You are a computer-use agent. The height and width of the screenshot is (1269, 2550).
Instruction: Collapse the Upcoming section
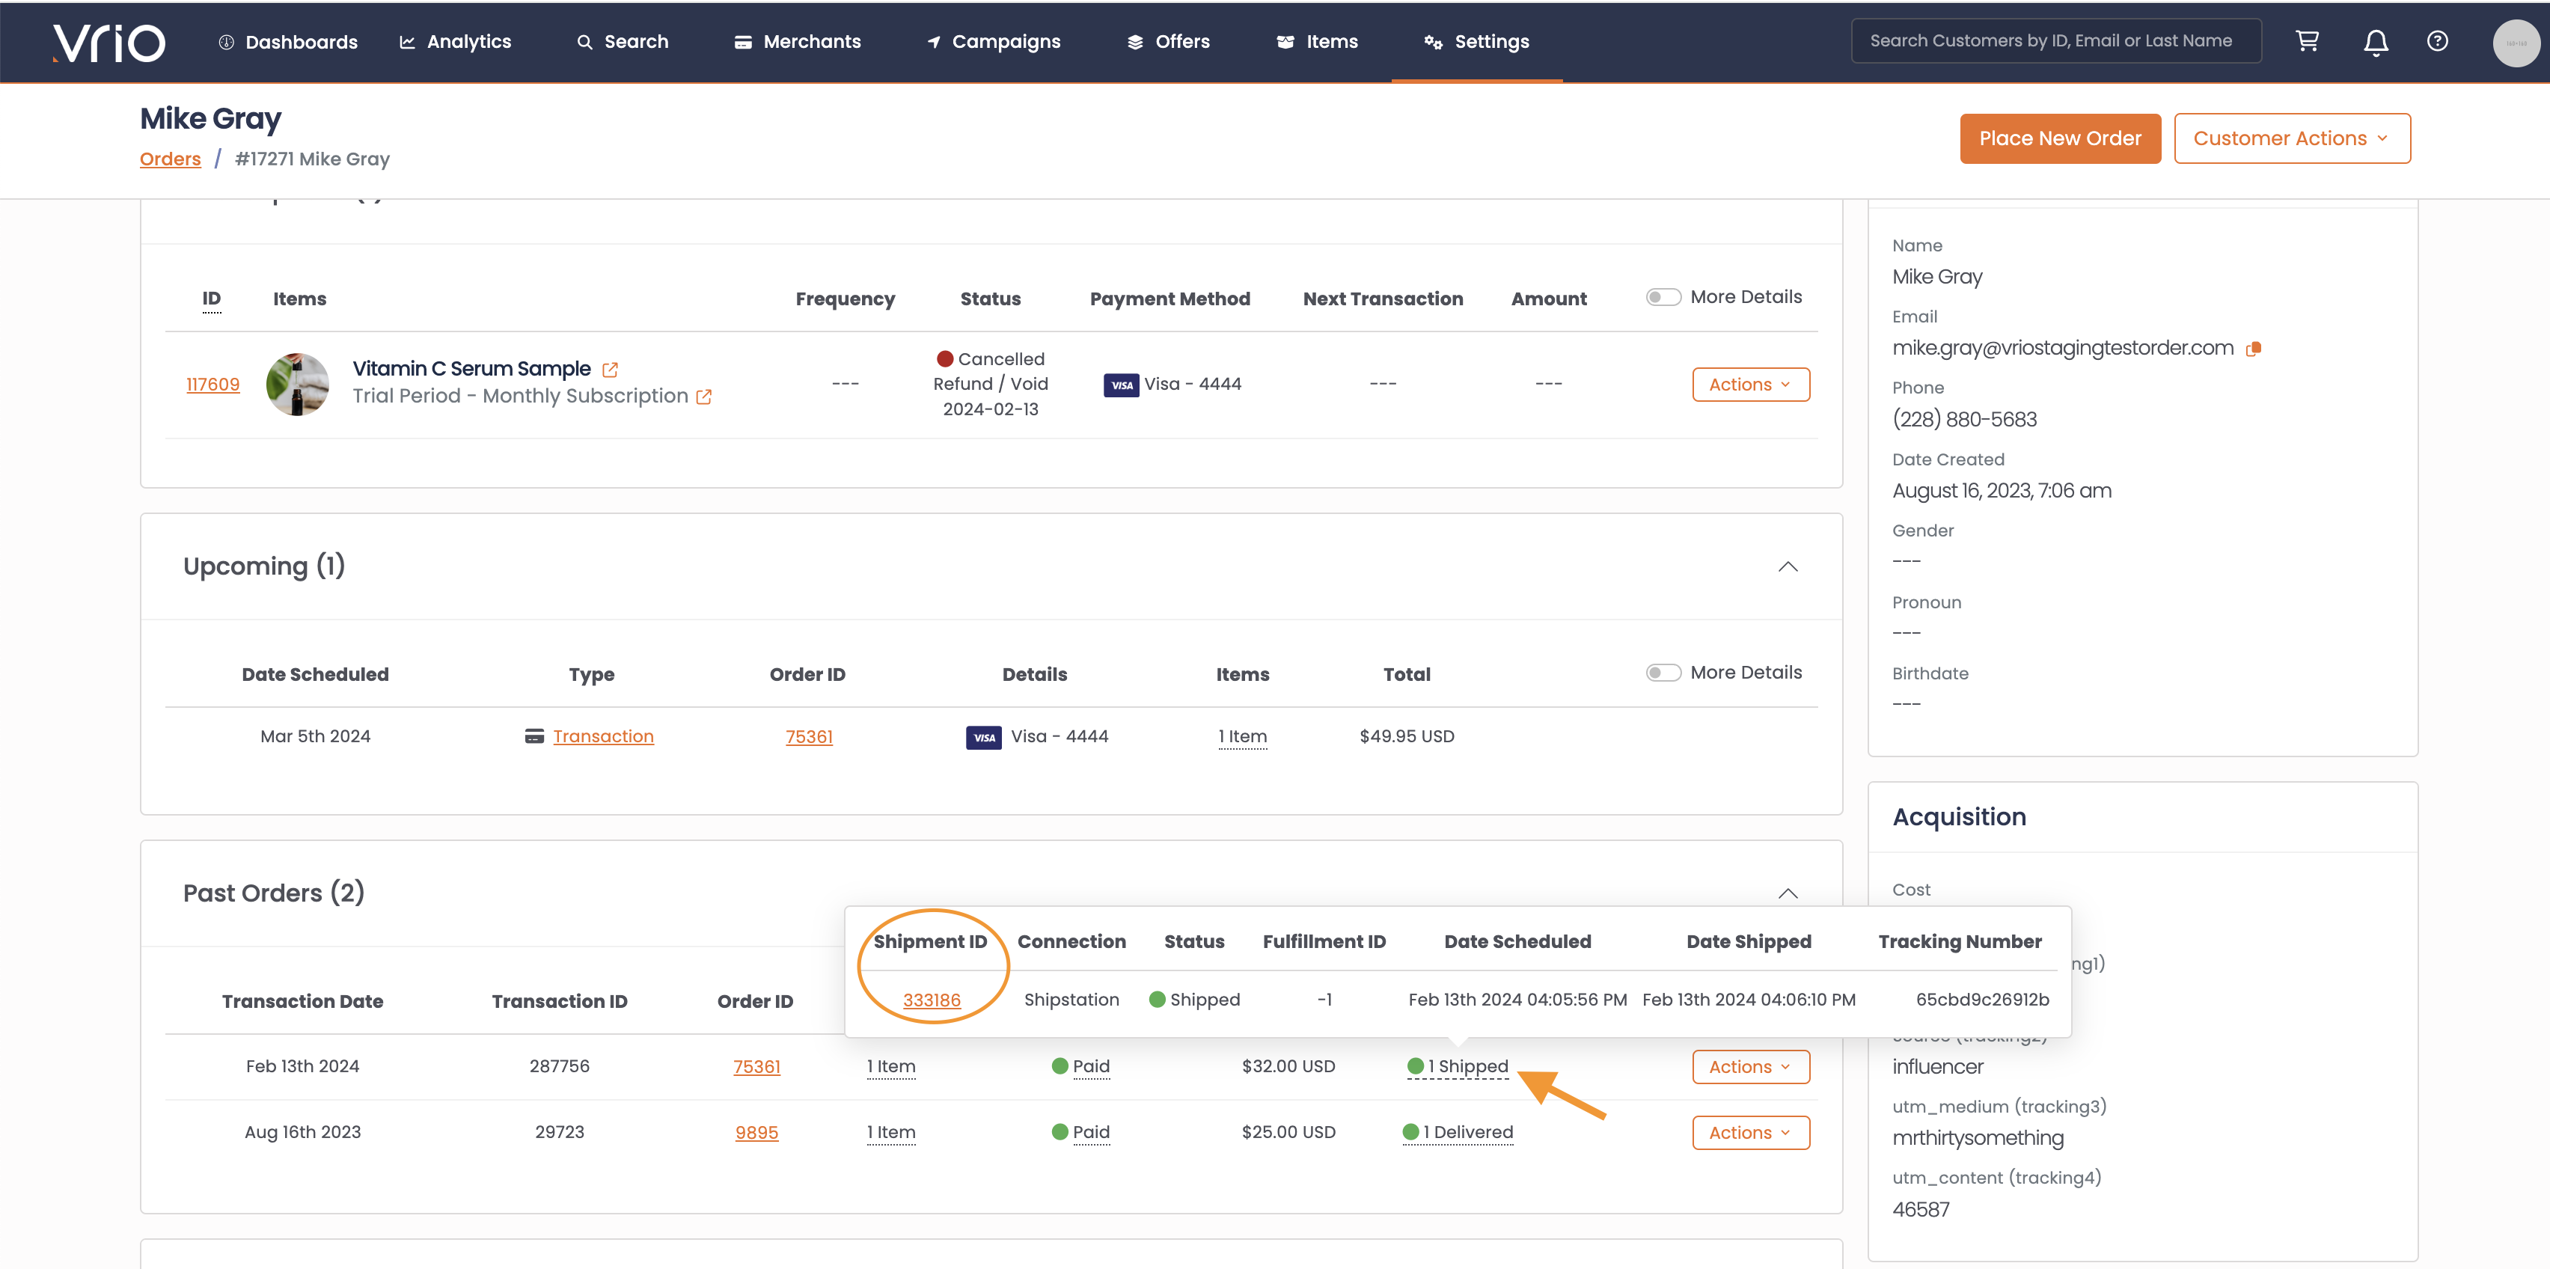pyautogui.click(x=1788, y=566)
